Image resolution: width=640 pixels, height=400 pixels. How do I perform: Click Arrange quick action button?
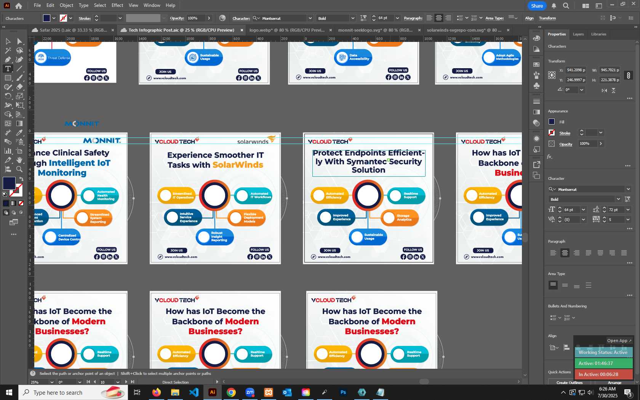[x=614, y=382]
